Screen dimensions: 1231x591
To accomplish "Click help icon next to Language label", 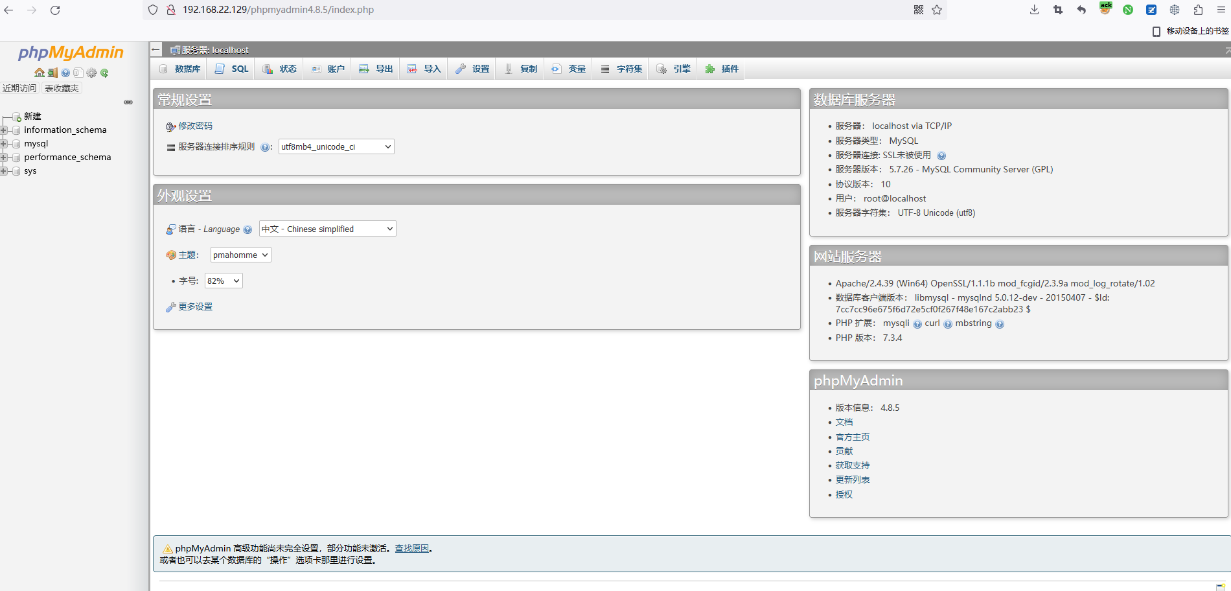I will click(x=247, y=229).
